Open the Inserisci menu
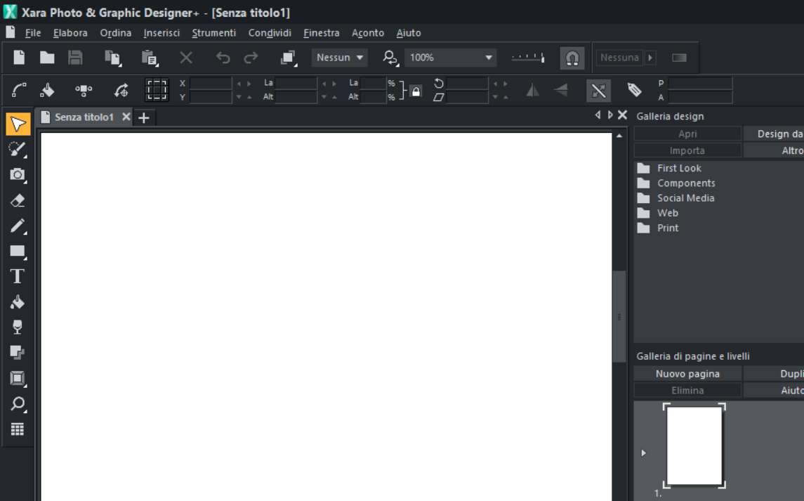The height and width of the screenshot is (501, 804). [162, 33]
